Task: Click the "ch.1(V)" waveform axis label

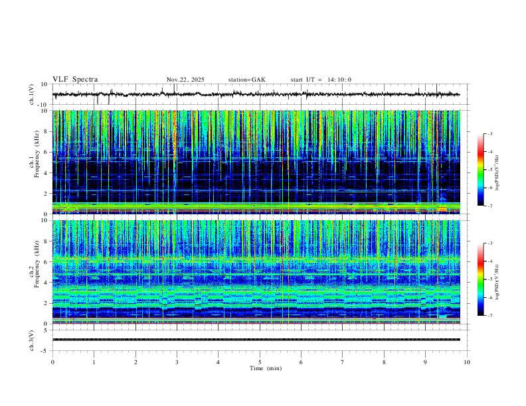Action: 32,94
